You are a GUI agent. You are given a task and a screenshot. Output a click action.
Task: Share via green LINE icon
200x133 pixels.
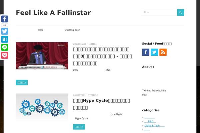coord(5,47)
